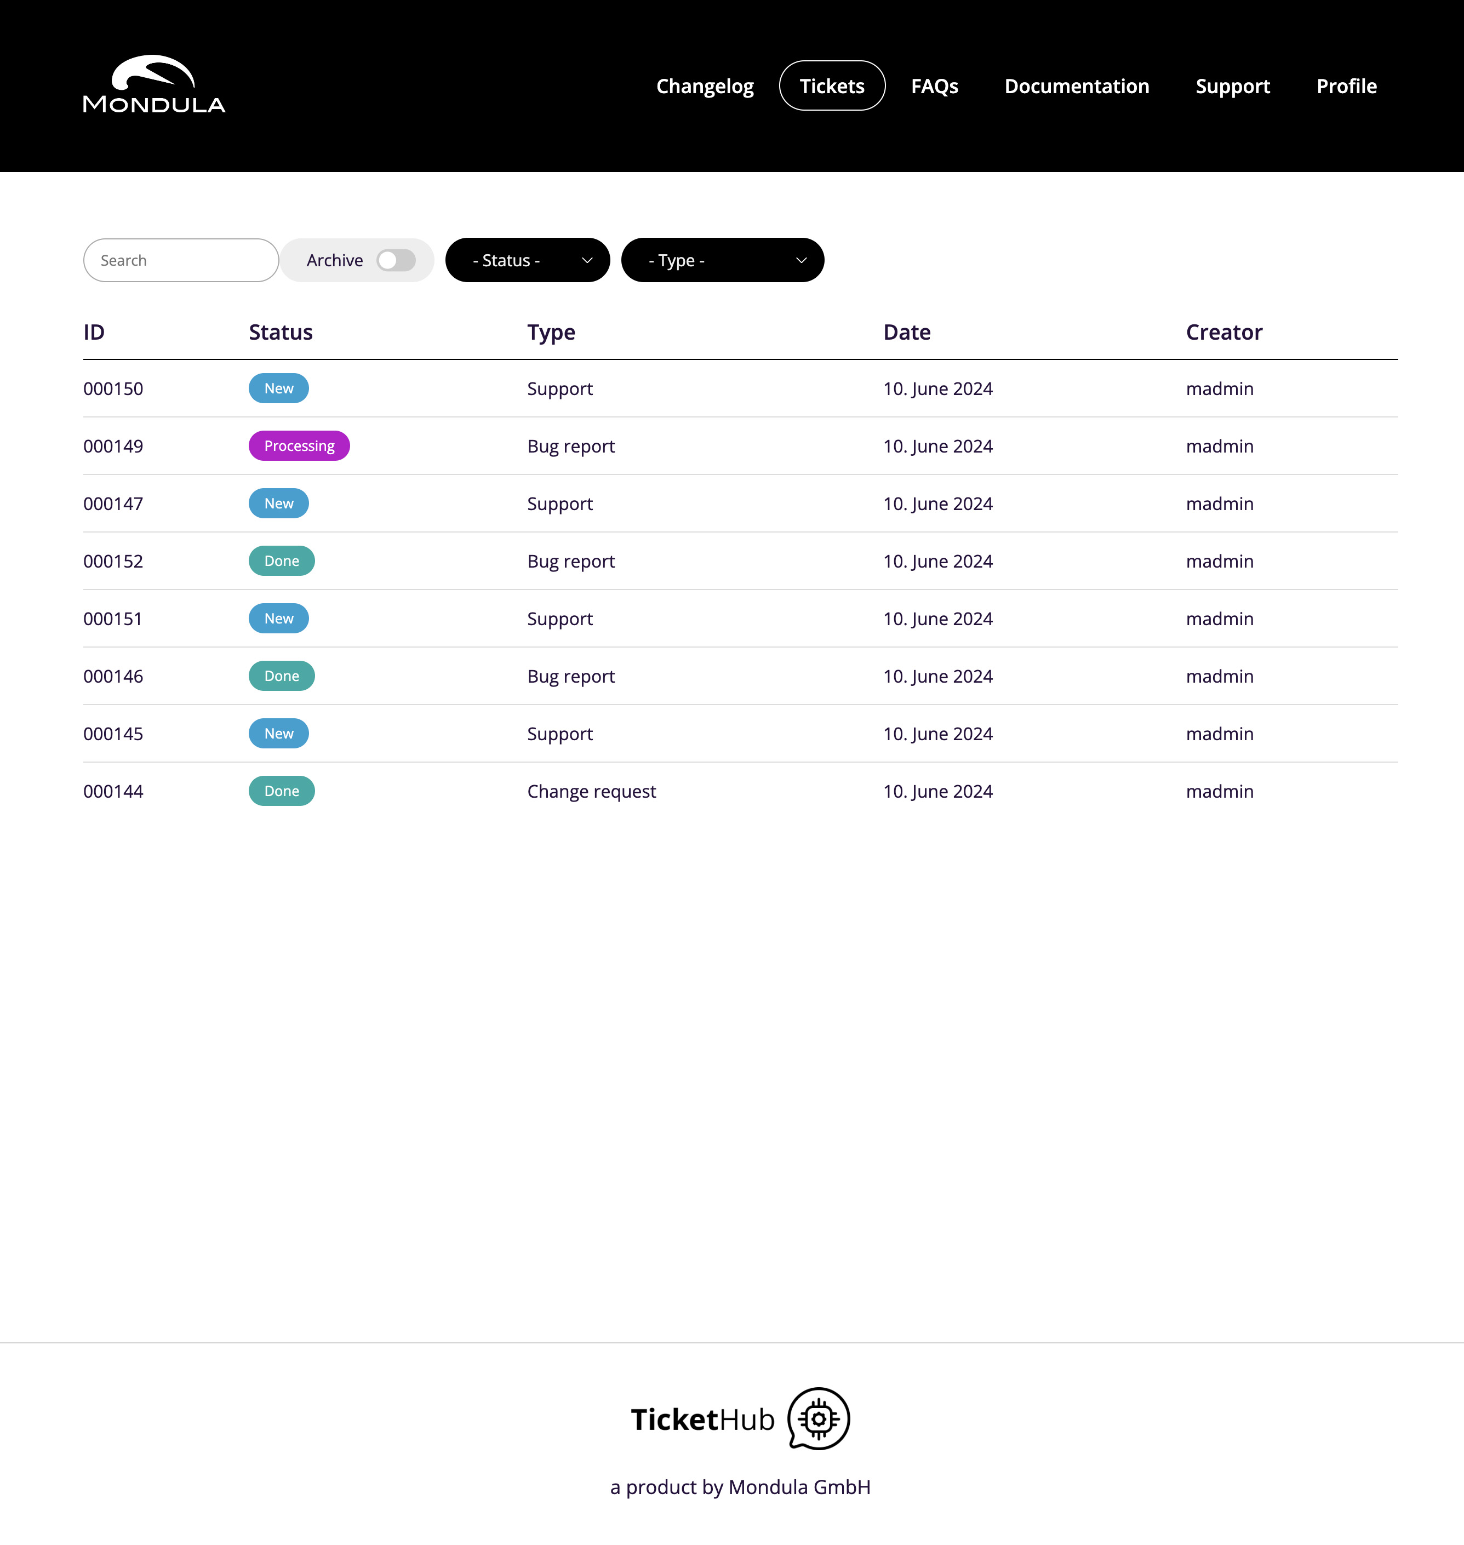1464x1545 pixels.
Task: Click the Done badge on ticket 000144
Action: pyautogui.click(x=282, y=791)
